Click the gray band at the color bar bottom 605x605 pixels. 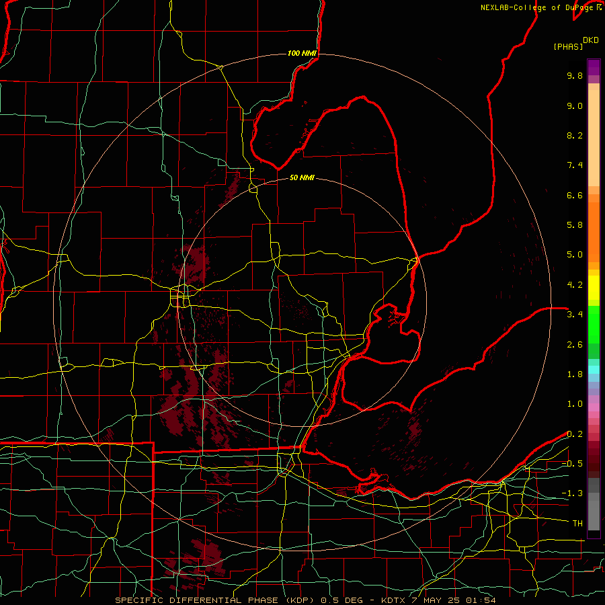coord(594,504)
